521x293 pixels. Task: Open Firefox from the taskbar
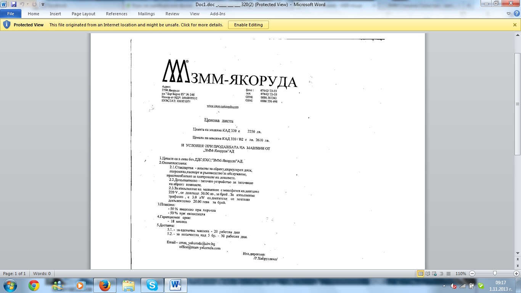pyautogui.click(x=105, y=285)
